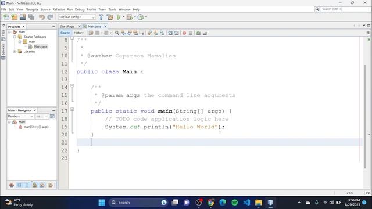Collapse the Source Packages node
This screenshot has height=209, width=372.
(x=15, y=37)
